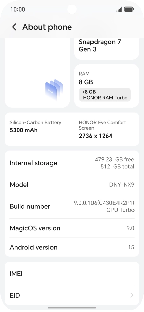Tap the About phone title
The height and width of the screenshot is (312, 144).
47,27
